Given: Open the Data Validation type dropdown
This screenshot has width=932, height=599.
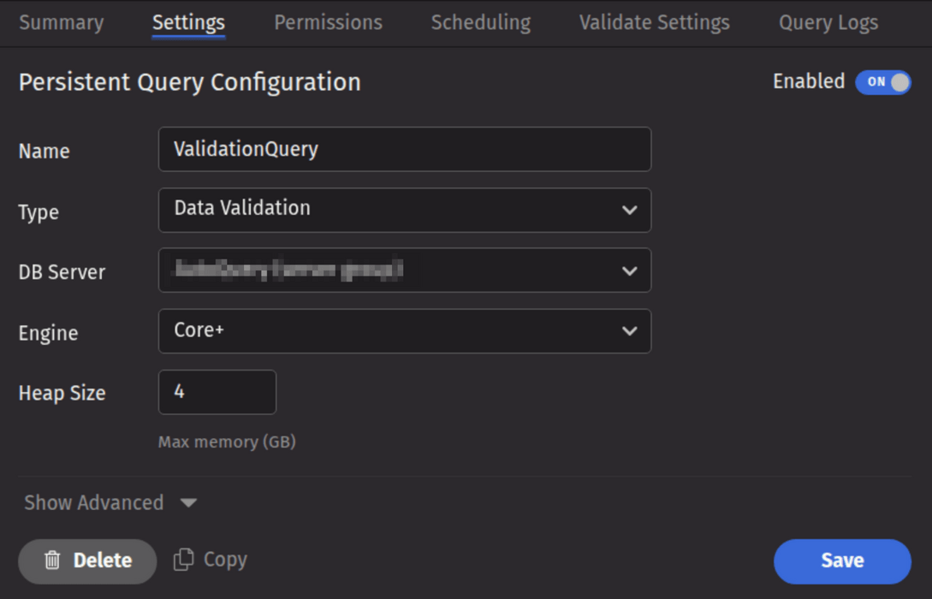Looking at the screenshot, I should 404,210.
